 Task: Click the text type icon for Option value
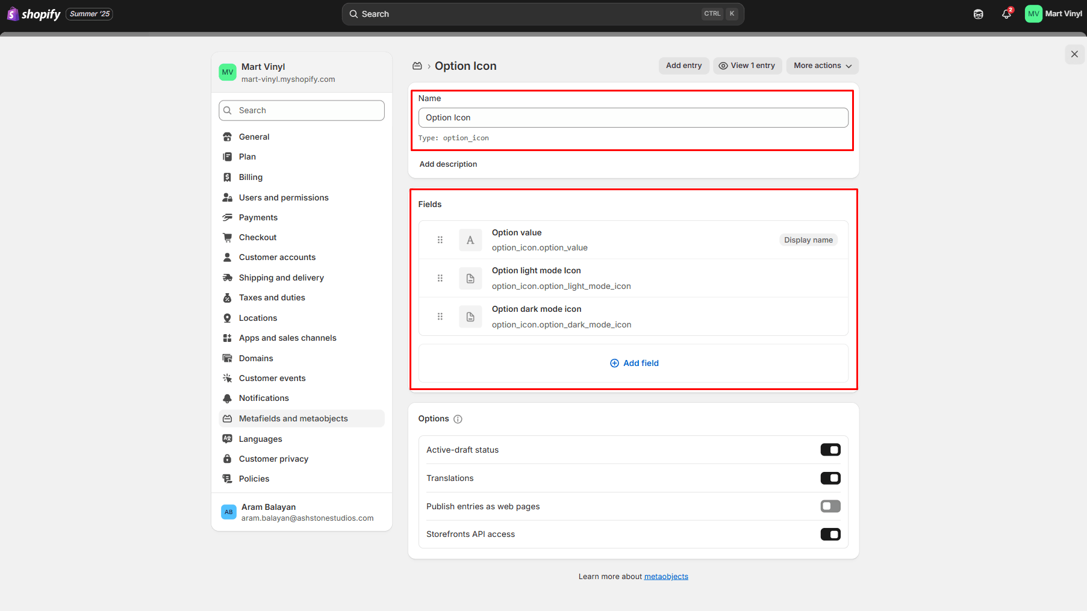click(470, 240)
